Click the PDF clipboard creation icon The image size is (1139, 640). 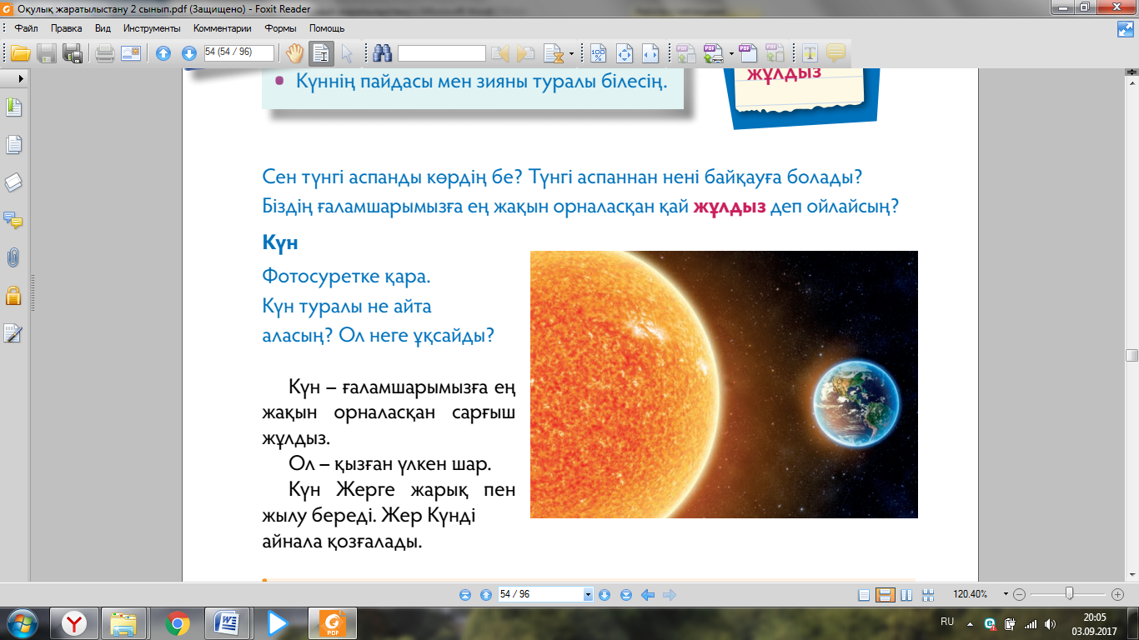tap(775, 53)
